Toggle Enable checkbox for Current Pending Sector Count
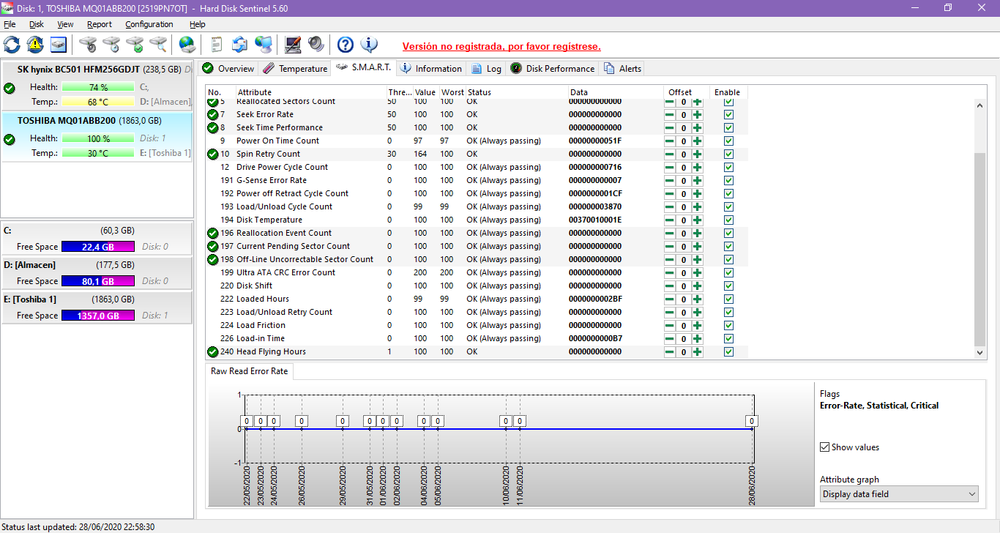1000x533 pixels. pyautogui.click(x=728, y=247)
